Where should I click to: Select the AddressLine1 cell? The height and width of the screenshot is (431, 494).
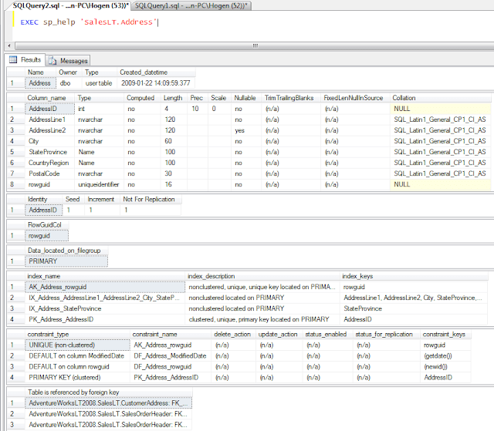[49, 120]
